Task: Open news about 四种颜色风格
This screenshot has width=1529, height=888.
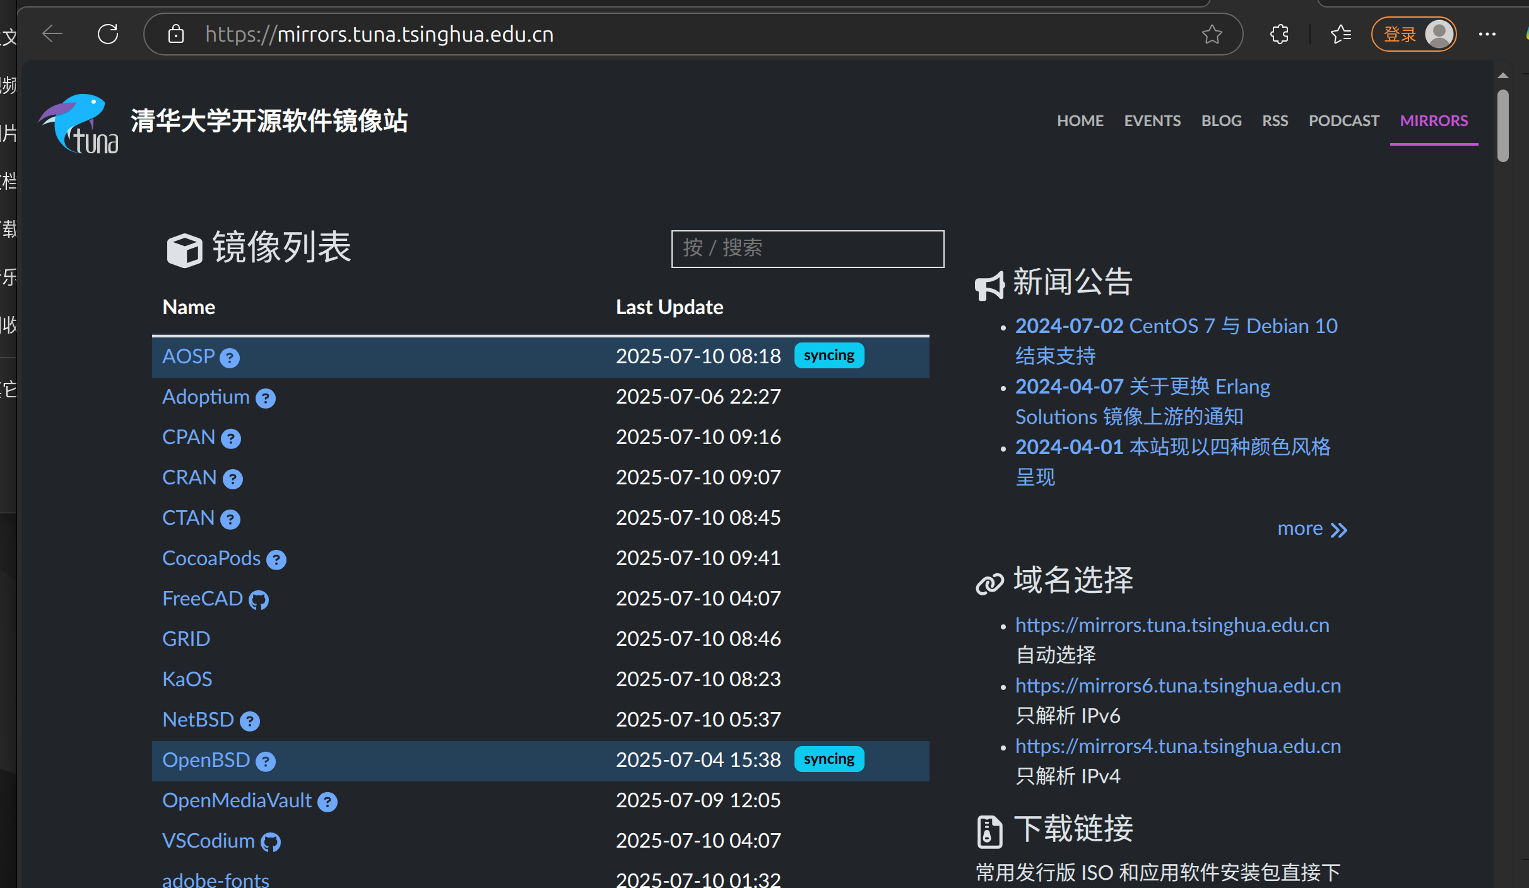Action: (x=1172, y=462)
